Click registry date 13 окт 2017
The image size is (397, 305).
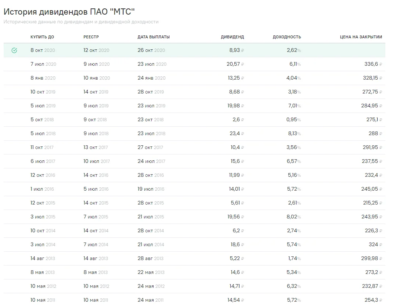(x=95, y=148)
